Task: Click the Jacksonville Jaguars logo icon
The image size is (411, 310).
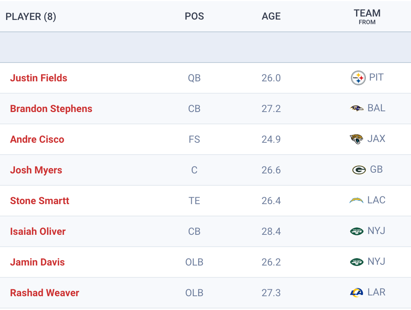Action: click(x=357, y=139)
